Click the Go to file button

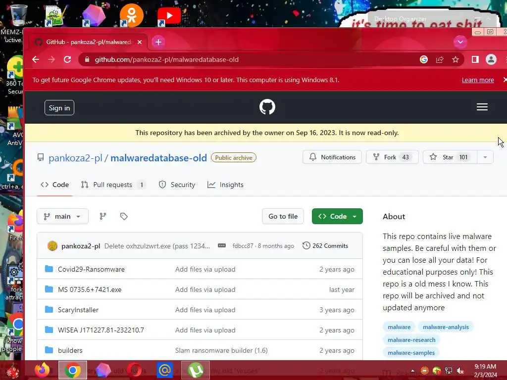[x=283, y=217]
